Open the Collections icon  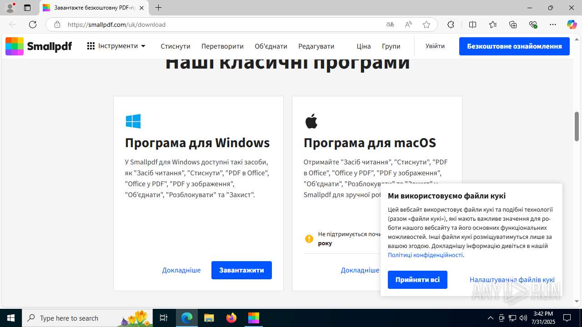[513, 25]
